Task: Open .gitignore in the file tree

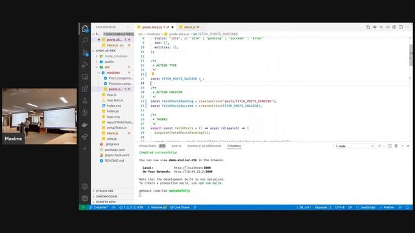Action: click(112, 144)
